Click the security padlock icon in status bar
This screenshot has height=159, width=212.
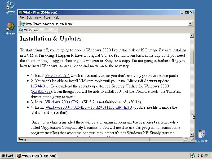point(186,140)
